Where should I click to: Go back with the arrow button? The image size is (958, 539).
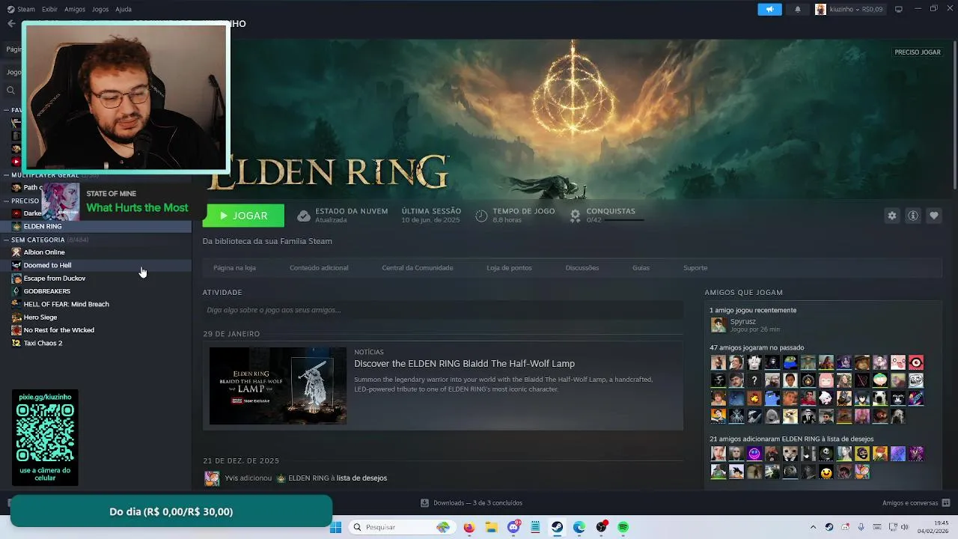[11, 24]
